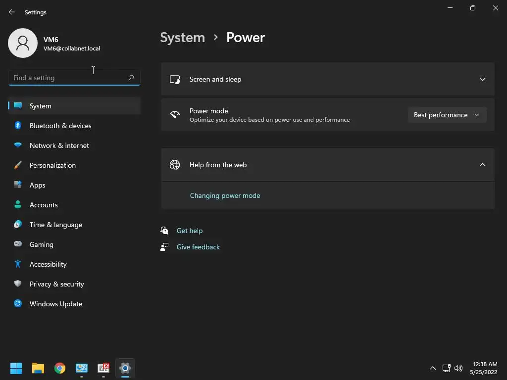Open Gaming settings page

tap(74, 244)
